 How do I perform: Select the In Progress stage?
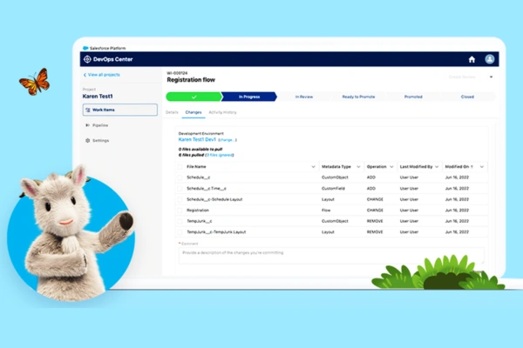coord(249,97)
